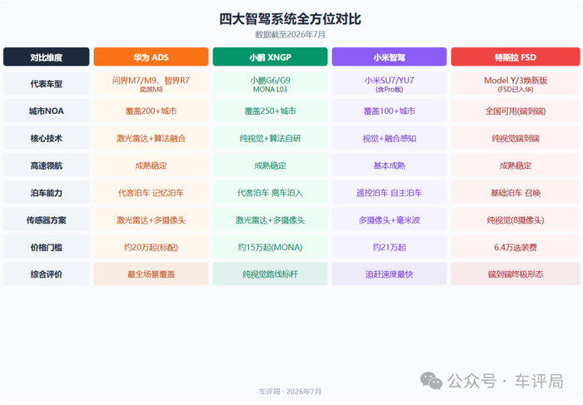Click the cell 约15万起(MONA)
Viewport: 583px width, 405px height.
pyautogui.click(x=270, y=247)
